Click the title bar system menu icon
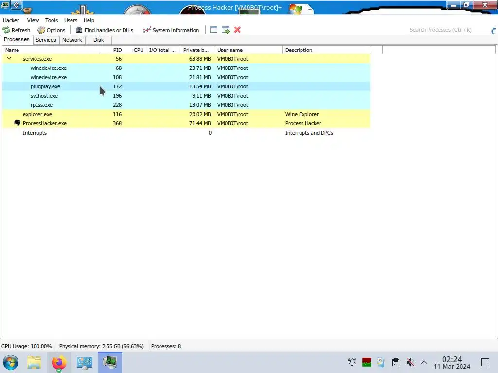Image resolution: width=498 pixels, height=373 pixels. 5,4
